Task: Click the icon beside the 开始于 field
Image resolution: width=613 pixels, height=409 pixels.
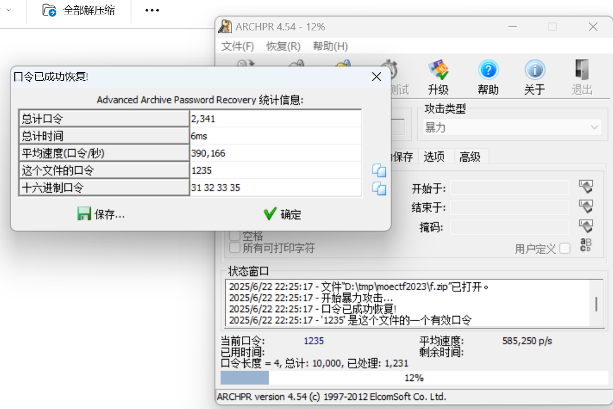Action: [x=585, y=187]
